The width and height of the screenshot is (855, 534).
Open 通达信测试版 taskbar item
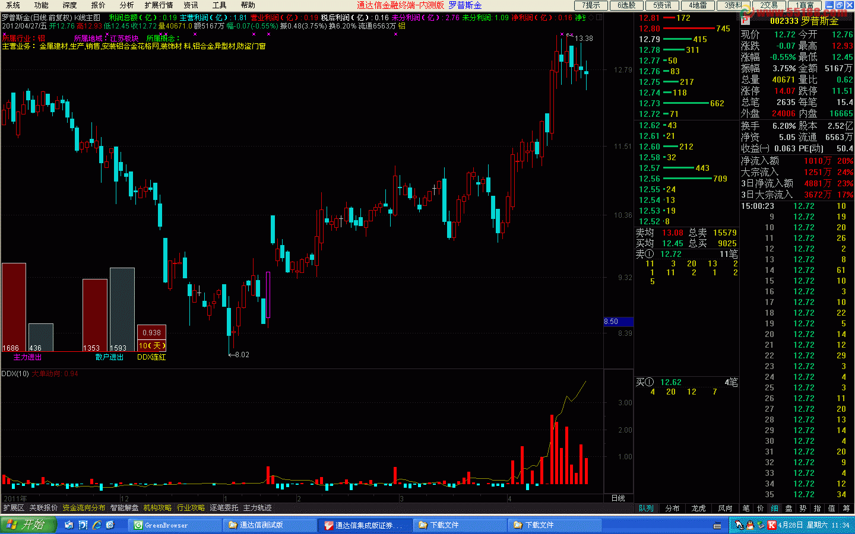270,525
